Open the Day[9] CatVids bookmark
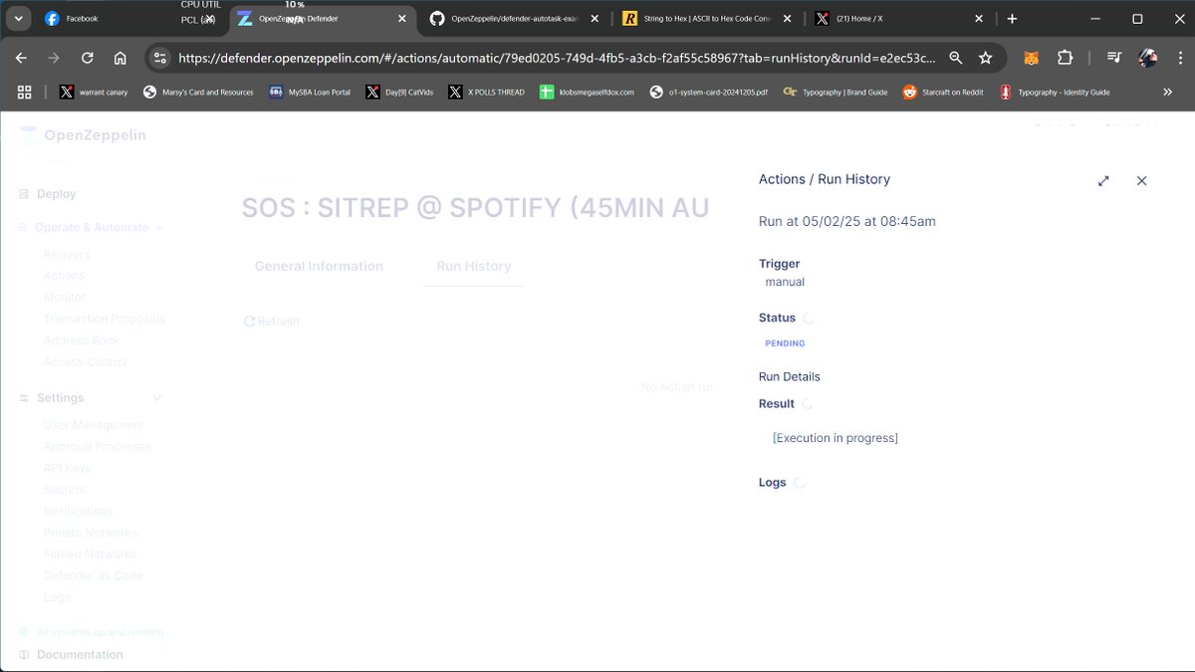The image size is (1195, 672). pyautogui.click(x=399, y=92)
